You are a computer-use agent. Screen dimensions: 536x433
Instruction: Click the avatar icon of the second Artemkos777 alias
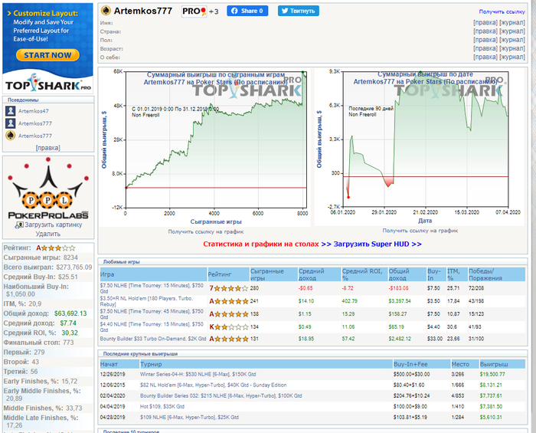pos(11,123)
